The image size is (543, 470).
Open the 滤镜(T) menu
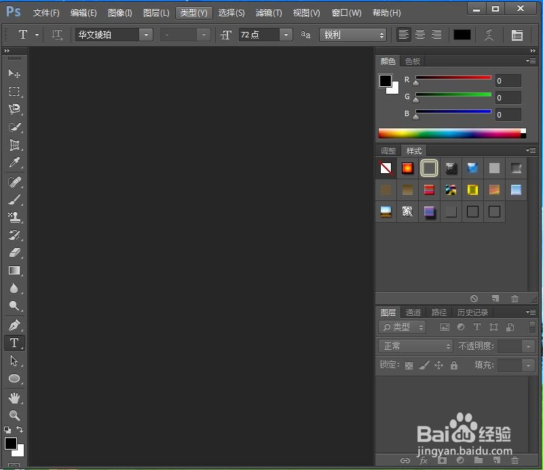click(269, 13)
